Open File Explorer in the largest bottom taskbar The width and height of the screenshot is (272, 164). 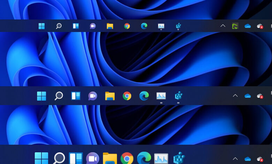(x=110, y=159)
